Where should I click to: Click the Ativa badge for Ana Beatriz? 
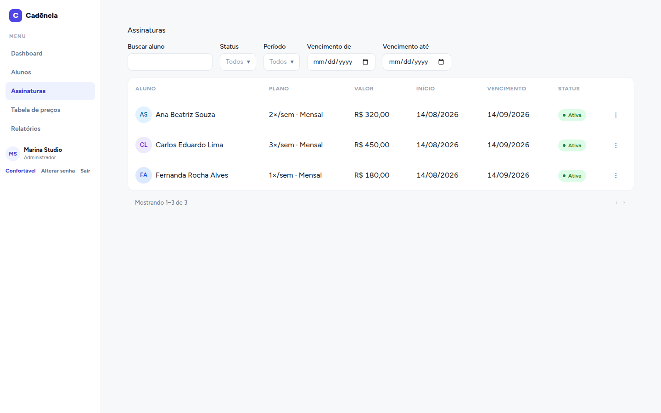coord(572,115)
